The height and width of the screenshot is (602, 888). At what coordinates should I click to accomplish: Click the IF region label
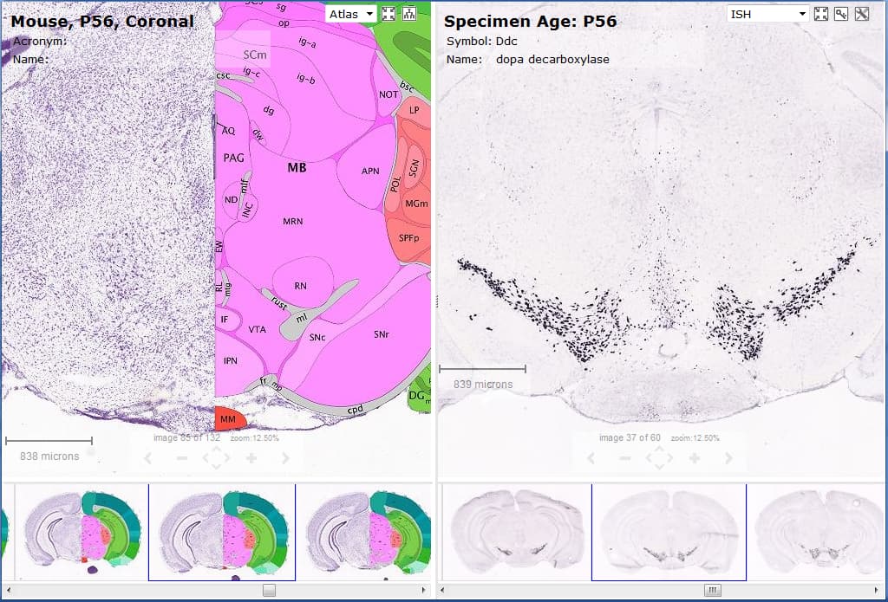[225, 320]
